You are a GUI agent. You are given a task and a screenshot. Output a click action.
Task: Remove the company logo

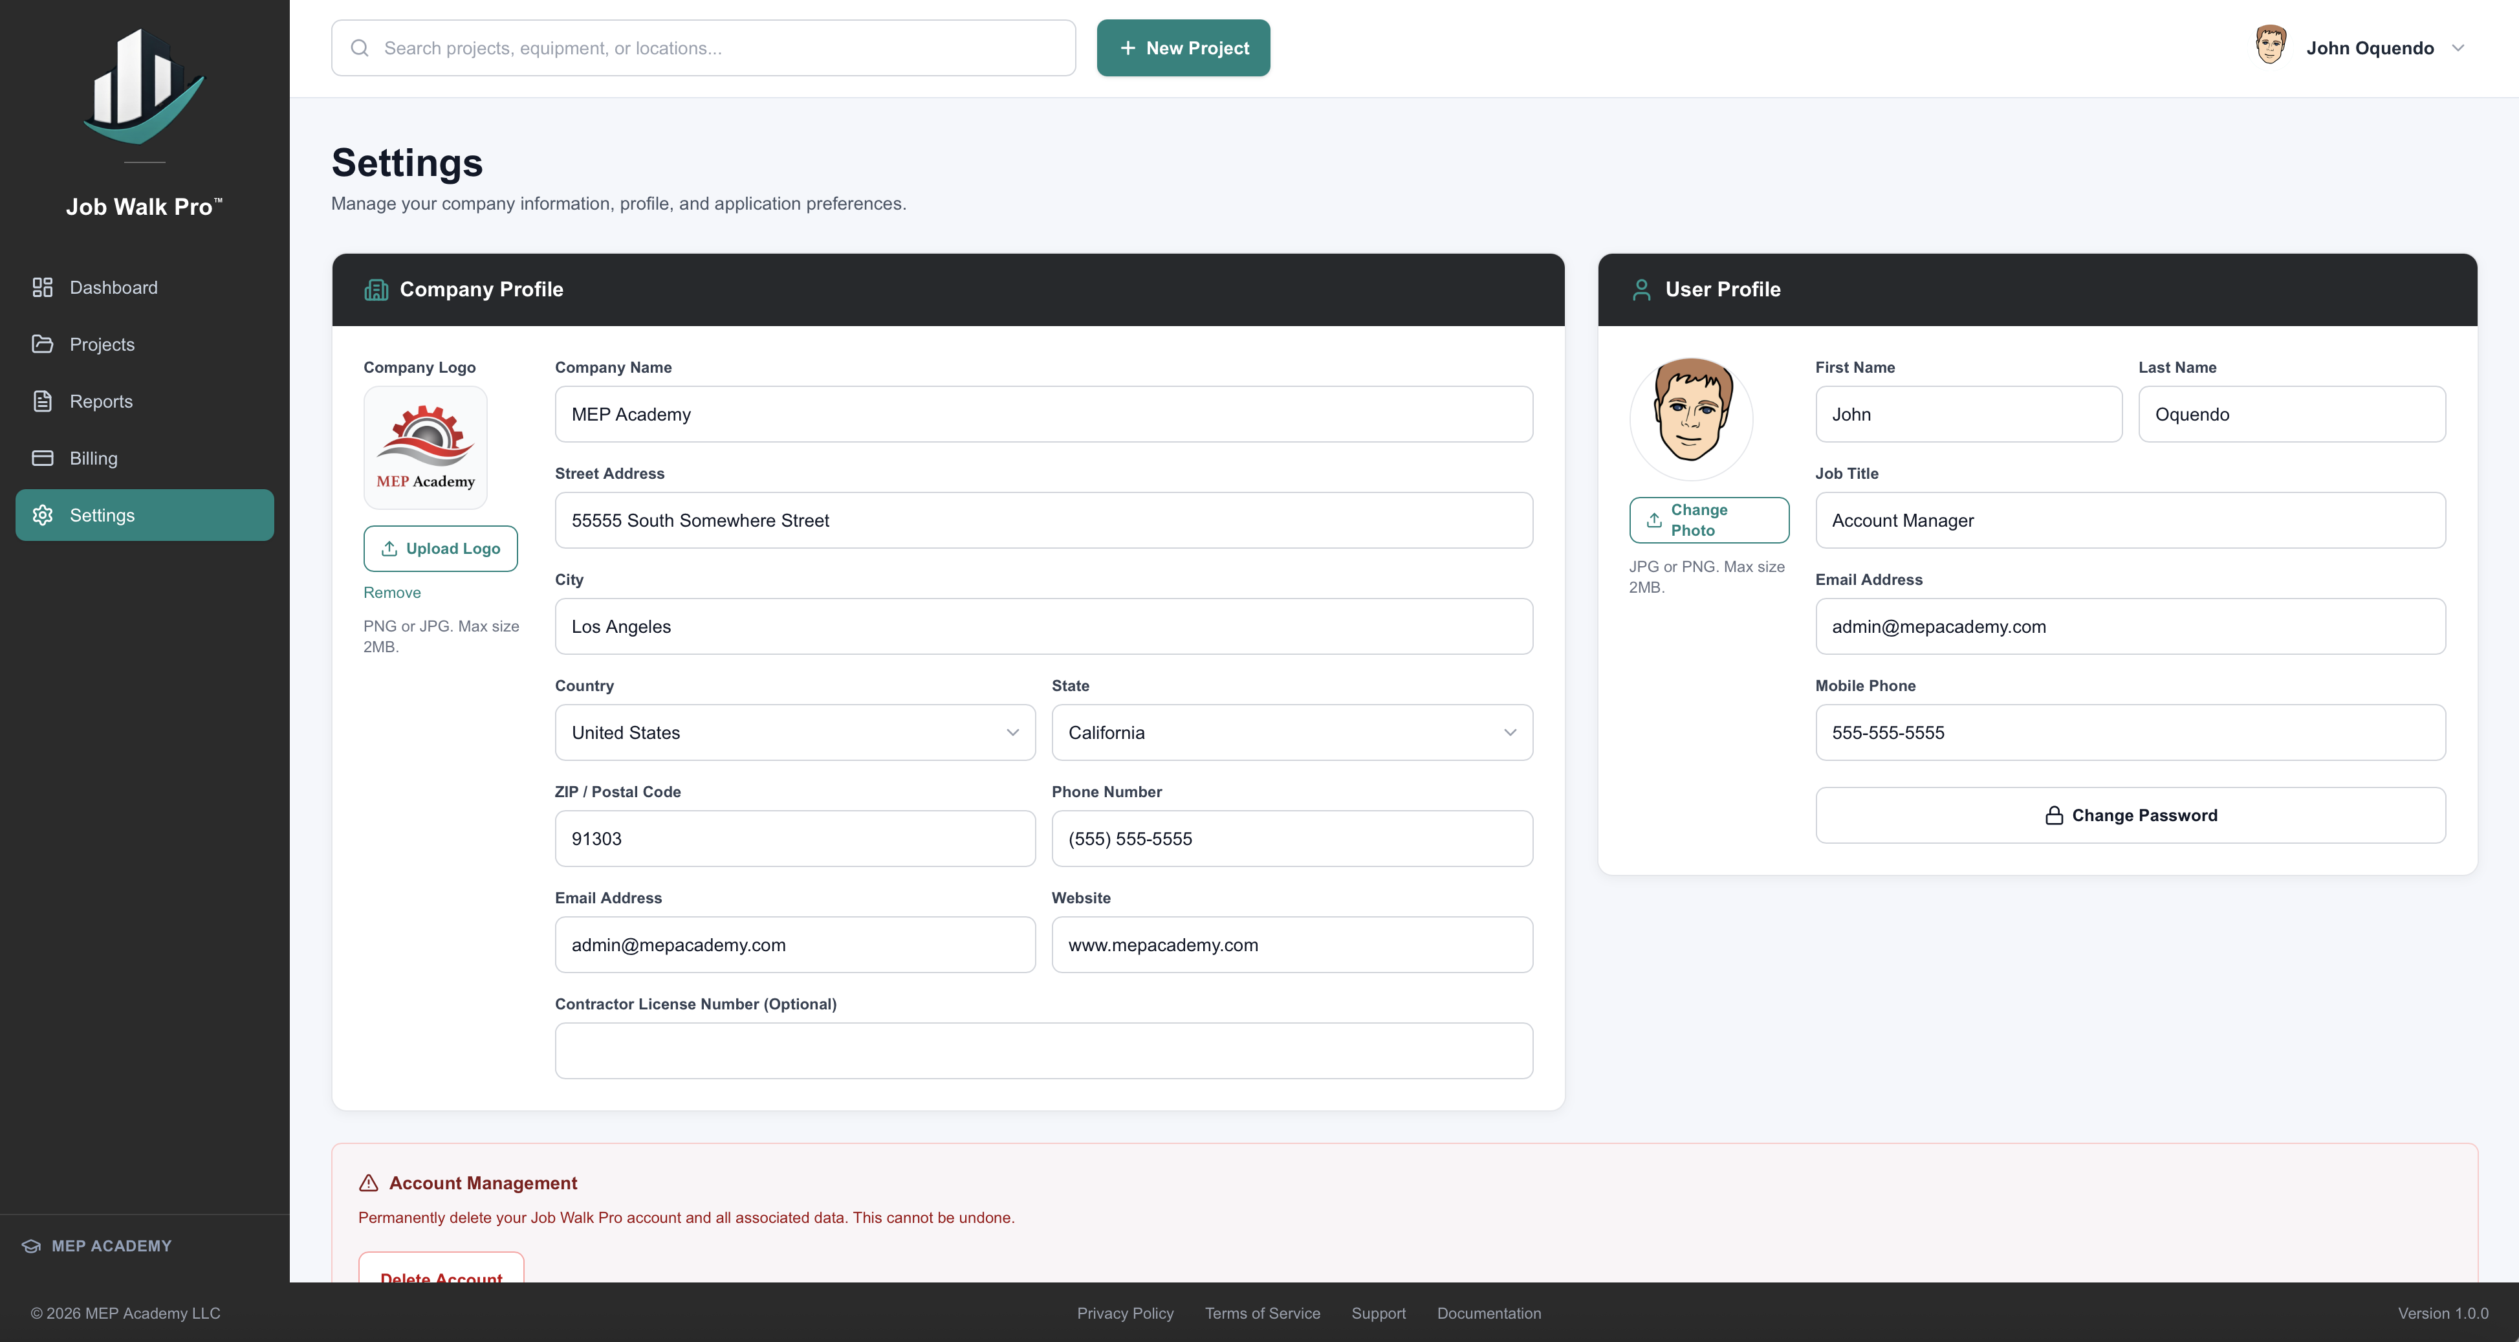tap(392, 593)
